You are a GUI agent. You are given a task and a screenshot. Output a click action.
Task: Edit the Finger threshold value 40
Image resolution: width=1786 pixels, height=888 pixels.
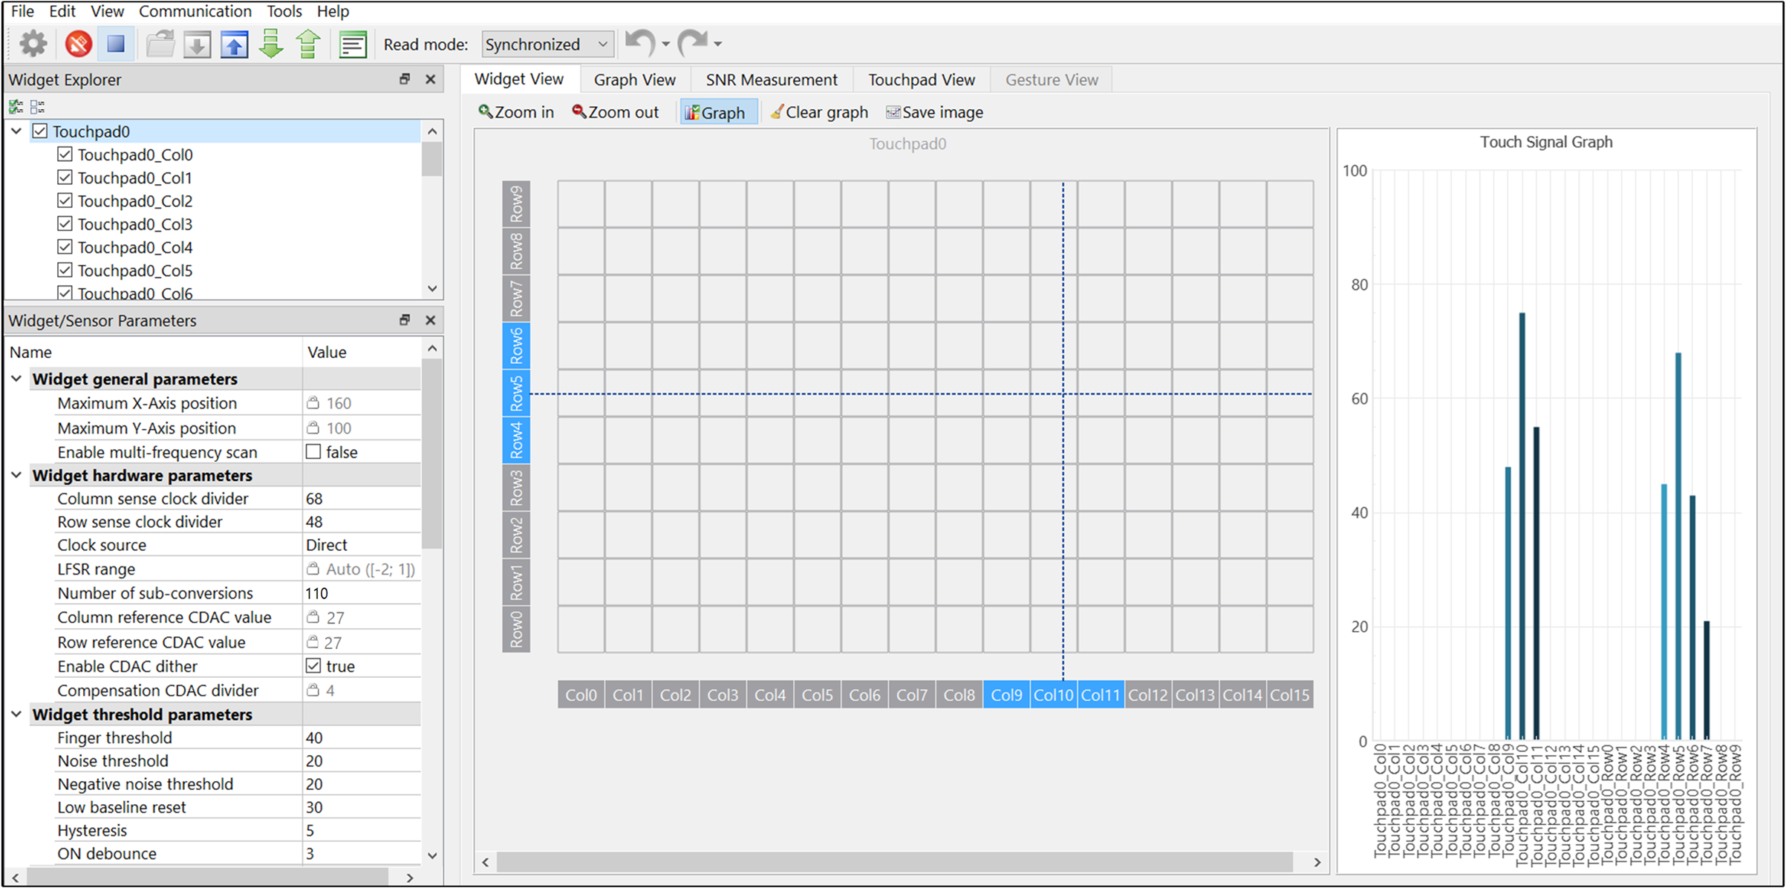(362, 737)
